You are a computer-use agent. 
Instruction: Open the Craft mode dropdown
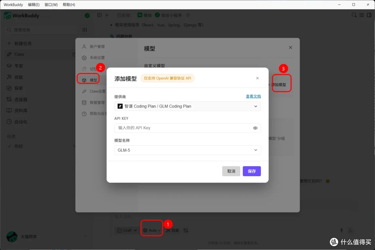pos(127,231)
